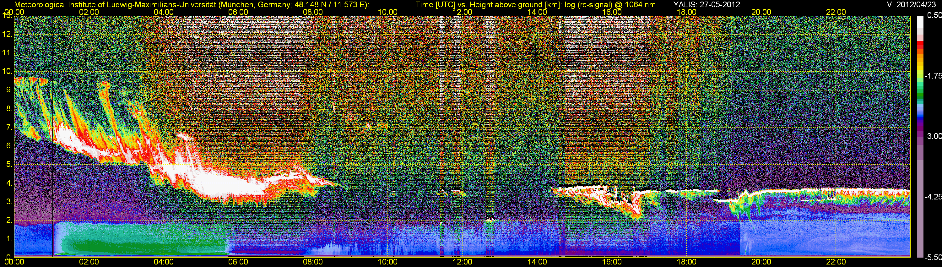Pick the 2. km height axis label
Image resolution: width=942 pixels, height=267 pixels.
pyautogui.click(x=9, y=221)
